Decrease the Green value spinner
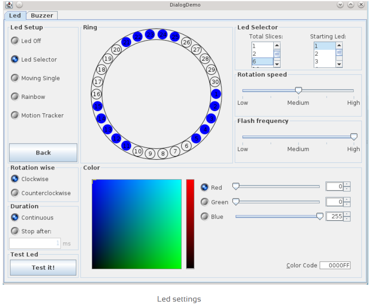This screenshot has width=369, height=304. [346, 204]
